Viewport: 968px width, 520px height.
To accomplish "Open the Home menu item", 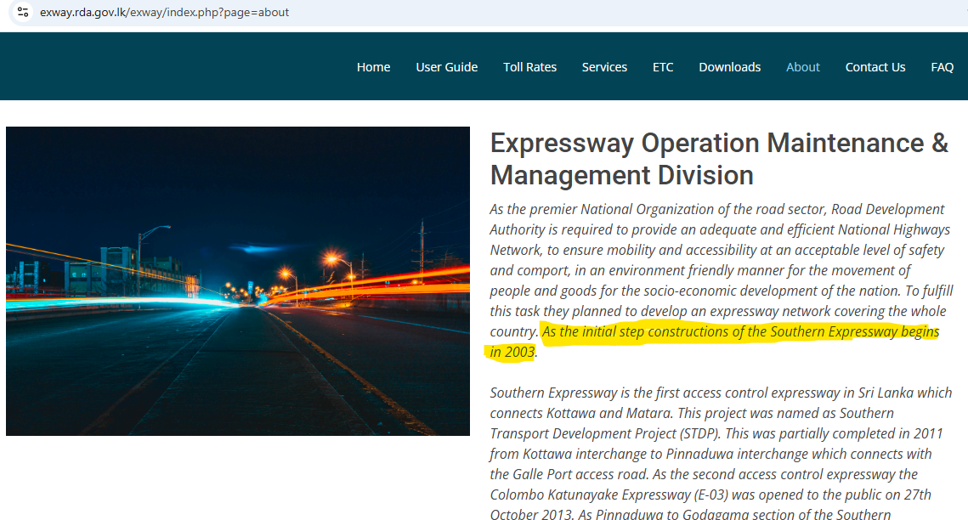I will click(x=373, y=66).
